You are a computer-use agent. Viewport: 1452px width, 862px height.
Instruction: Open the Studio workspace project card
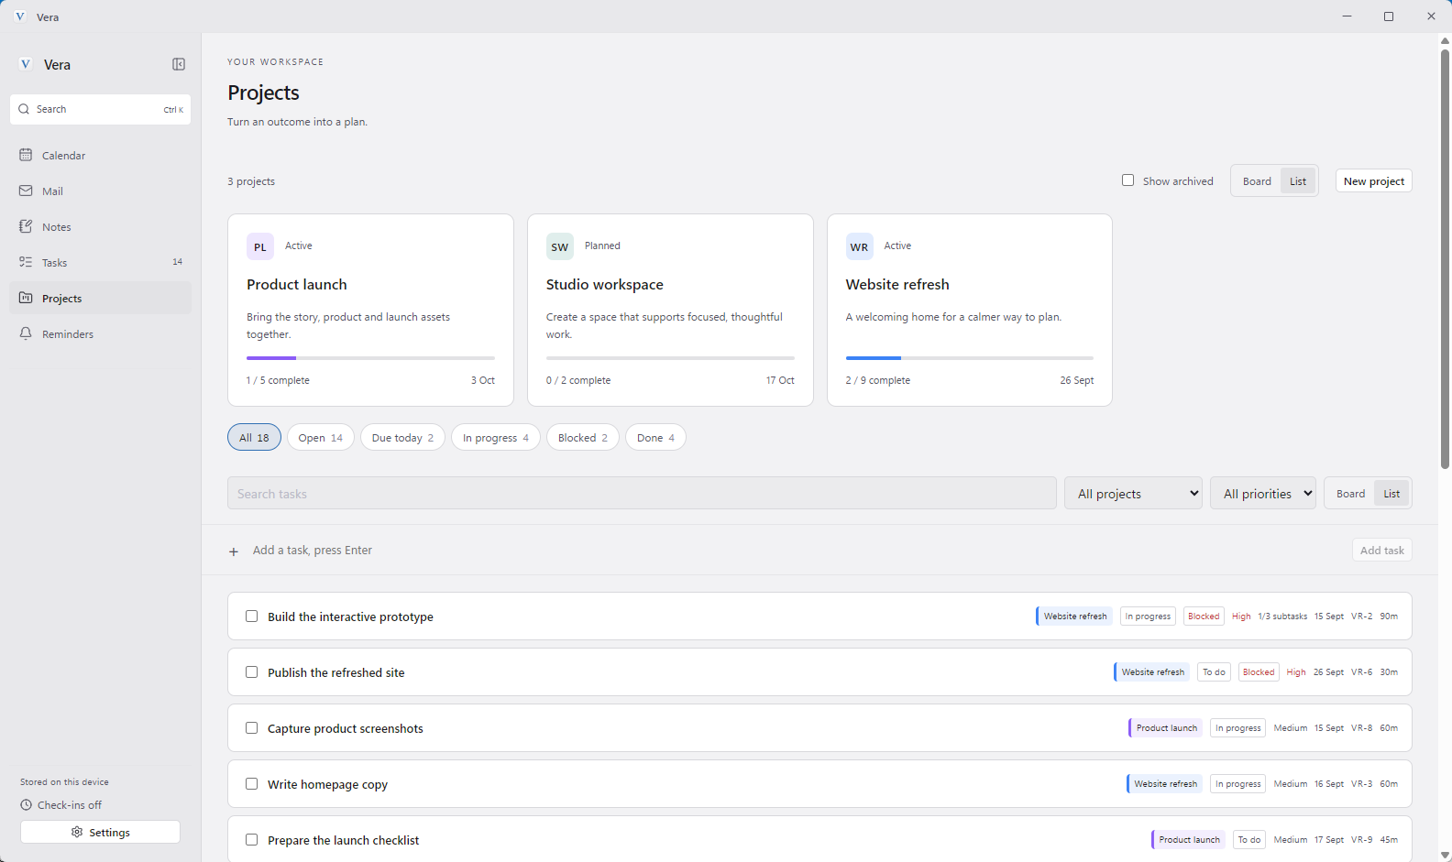point(670,310)
